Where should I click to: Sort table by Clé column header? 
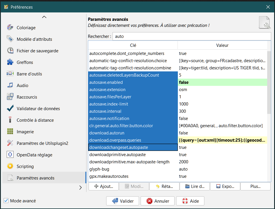(x=133, y=45)
